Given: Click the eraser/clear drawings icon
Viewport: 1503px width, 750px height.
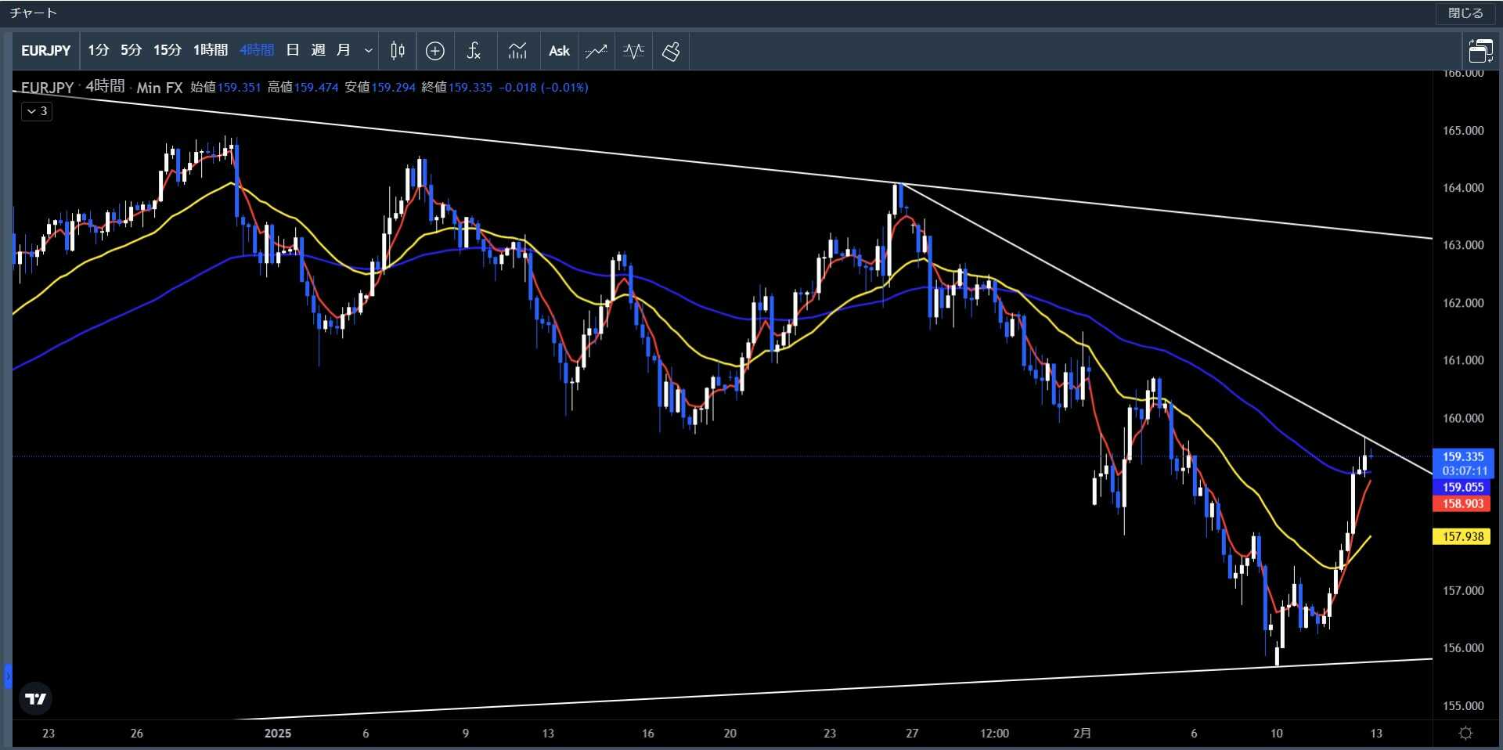Looking at the screenshot, I should [x=671, y=51].
